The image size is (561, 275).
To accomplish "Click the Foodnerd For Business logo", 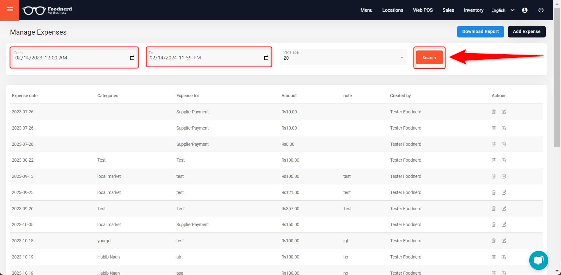I will (47, 10).
